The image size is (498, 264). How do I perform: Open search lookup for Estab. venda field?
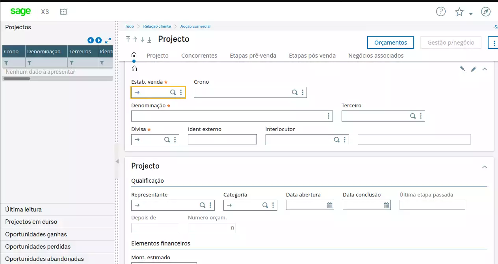tap(173, 92)
